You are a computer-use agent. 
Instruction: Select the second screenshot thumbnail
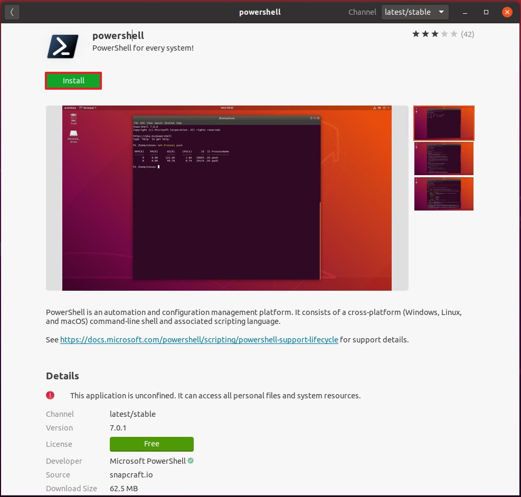(443, 158)
